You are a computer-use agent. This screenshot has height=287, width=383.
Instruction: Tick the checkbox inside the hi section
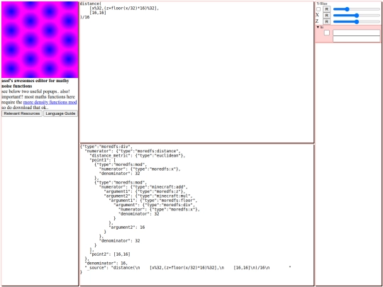tap(327, 33)
